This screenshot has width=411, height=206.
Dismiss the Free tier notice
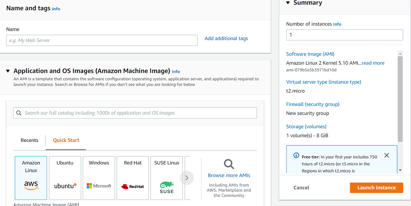coord(387,155)
